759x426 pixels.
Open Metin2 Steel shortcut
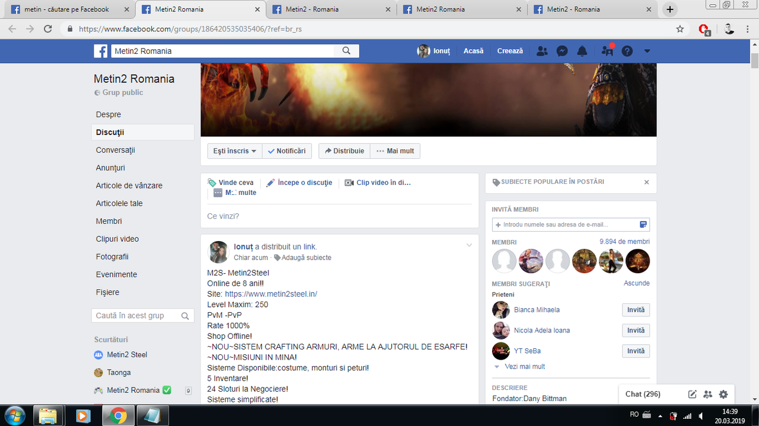tap(127, 355)
